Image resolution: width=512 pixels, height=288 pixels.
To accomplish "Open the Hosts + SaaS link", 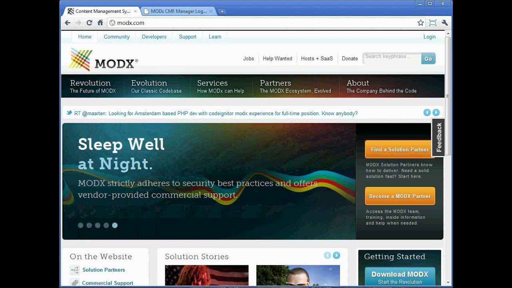I will click(x=317, y=58).
